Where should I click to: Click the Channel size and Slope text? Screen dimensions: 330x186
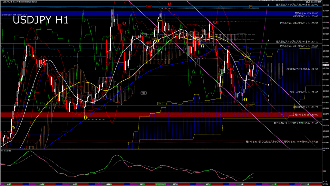15,15
